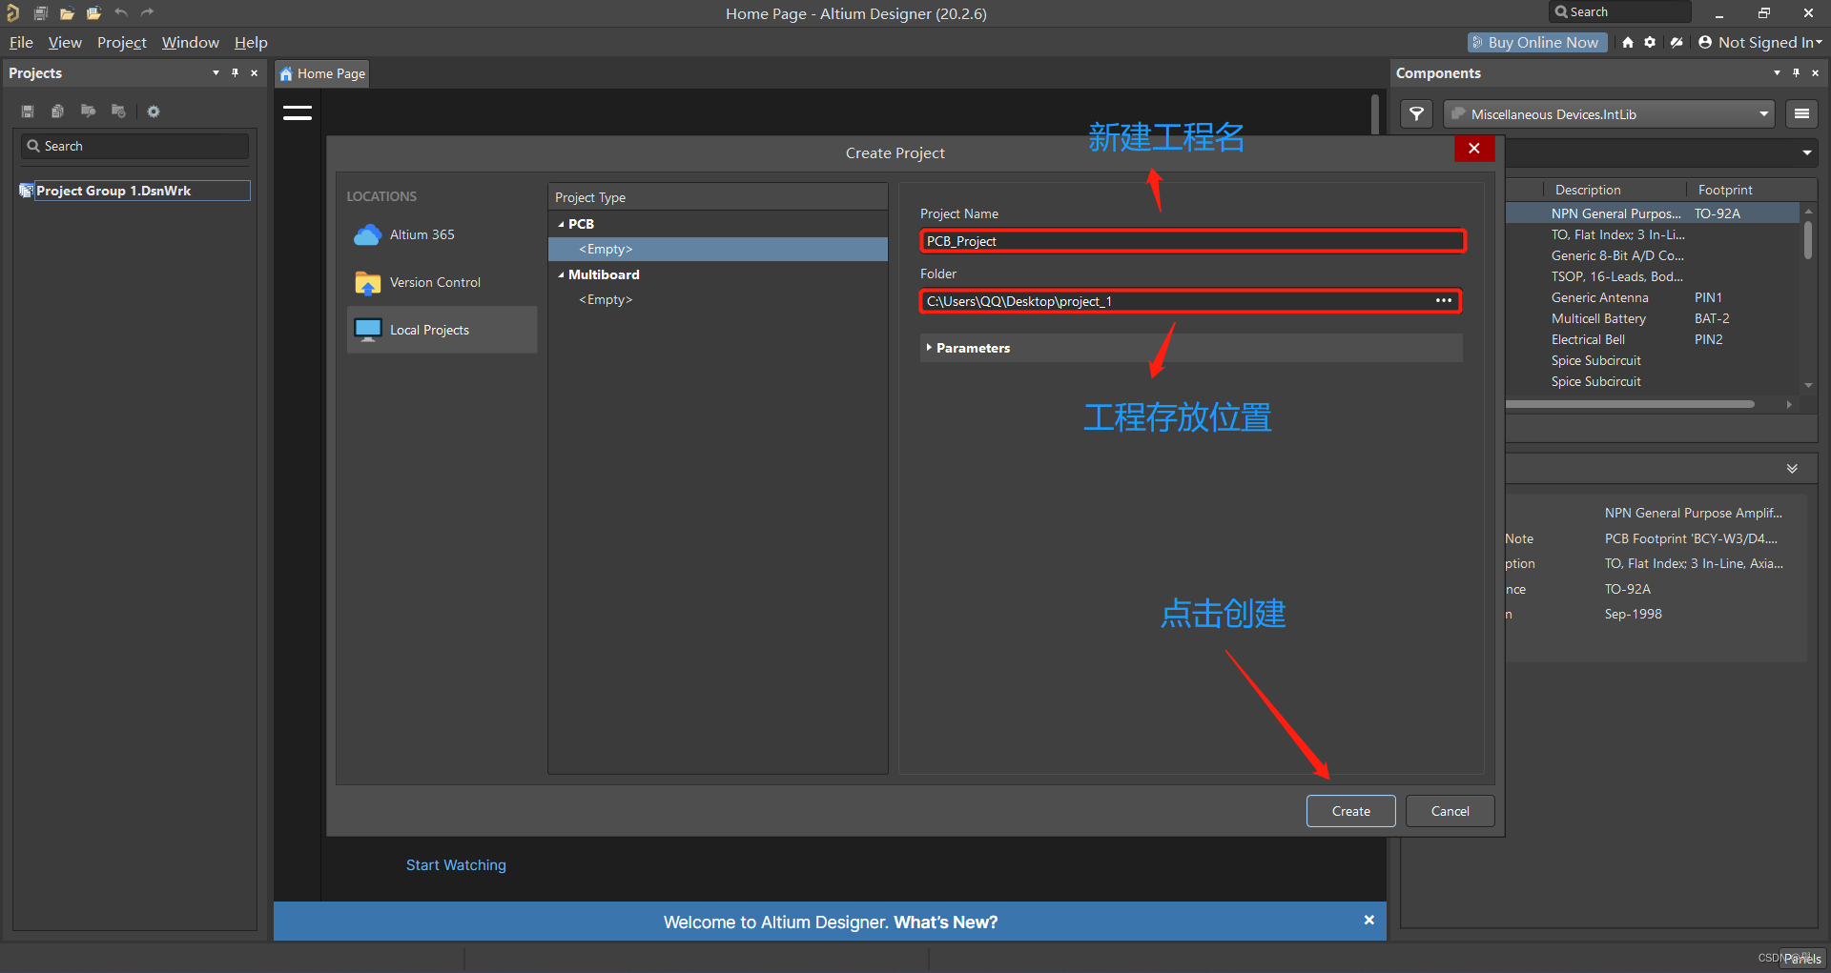Open Components panel hamburger options button

point(1801,114)
